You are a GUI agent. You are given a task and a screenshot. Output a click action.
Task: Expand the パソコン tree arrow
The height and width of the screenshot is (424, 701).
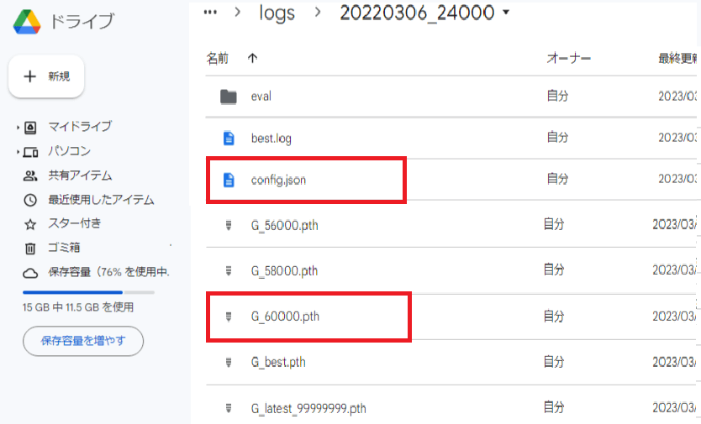click(17, 152)
